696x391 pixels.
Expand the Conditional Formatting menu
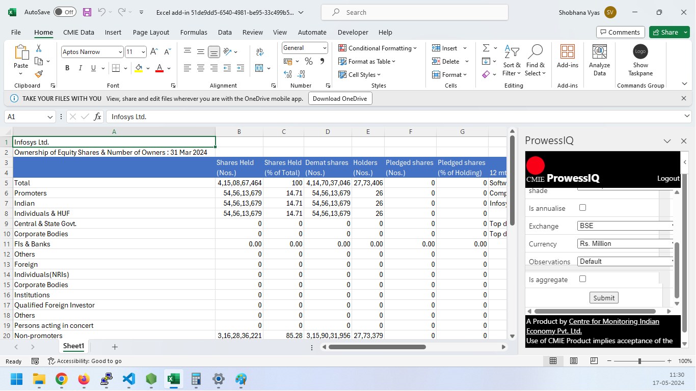pyautogui.click(x=378, y=48)
